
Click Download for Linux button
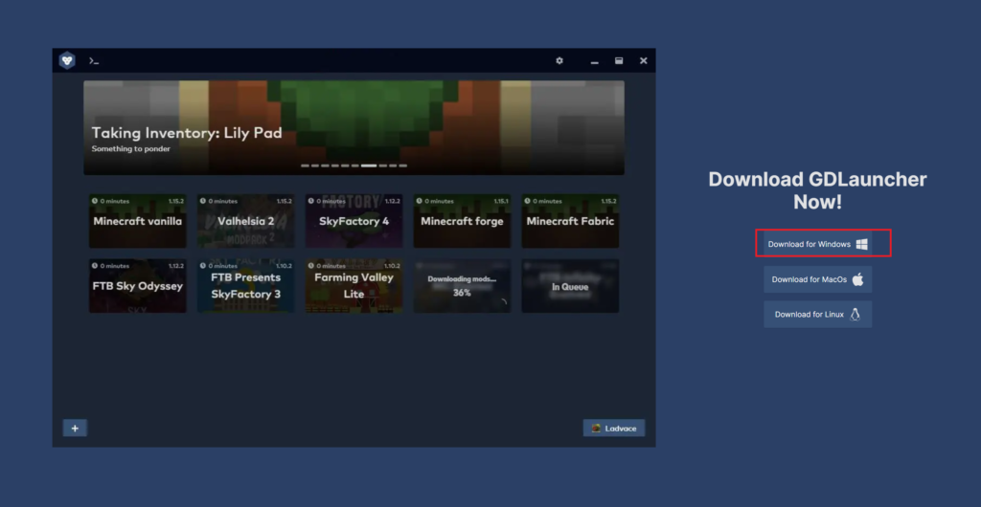pos(817,314)
